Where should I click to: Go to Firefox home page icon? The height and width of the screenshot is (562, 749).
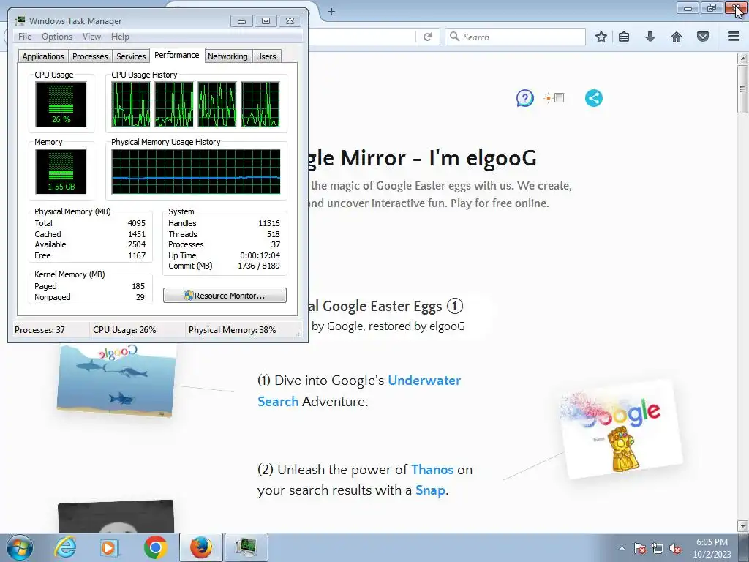677,37
